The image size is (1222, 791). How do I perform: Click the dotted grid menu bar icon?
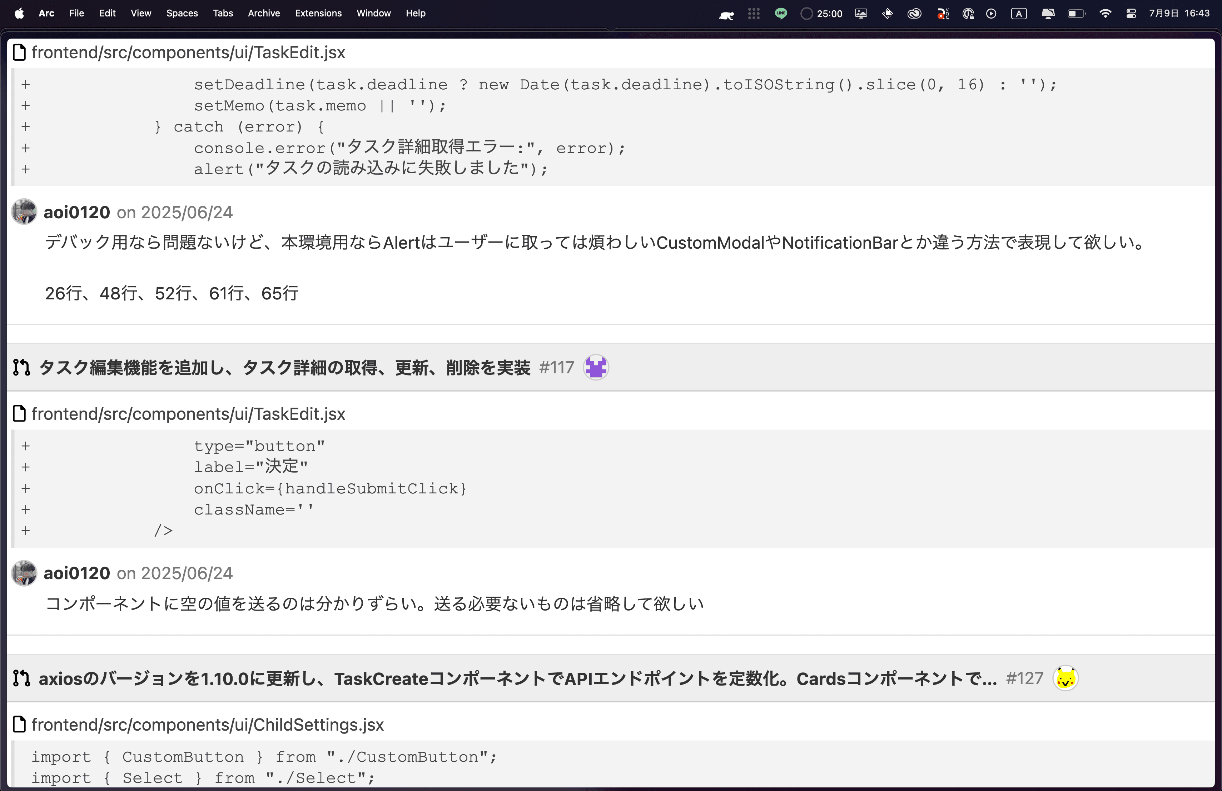pyautogui.click(x=754, y=14)
